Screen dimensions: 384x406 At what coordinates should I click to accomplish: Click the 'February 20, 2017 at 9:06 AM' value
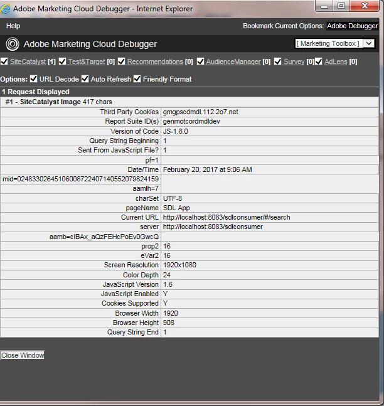click(x=208, y=169)
